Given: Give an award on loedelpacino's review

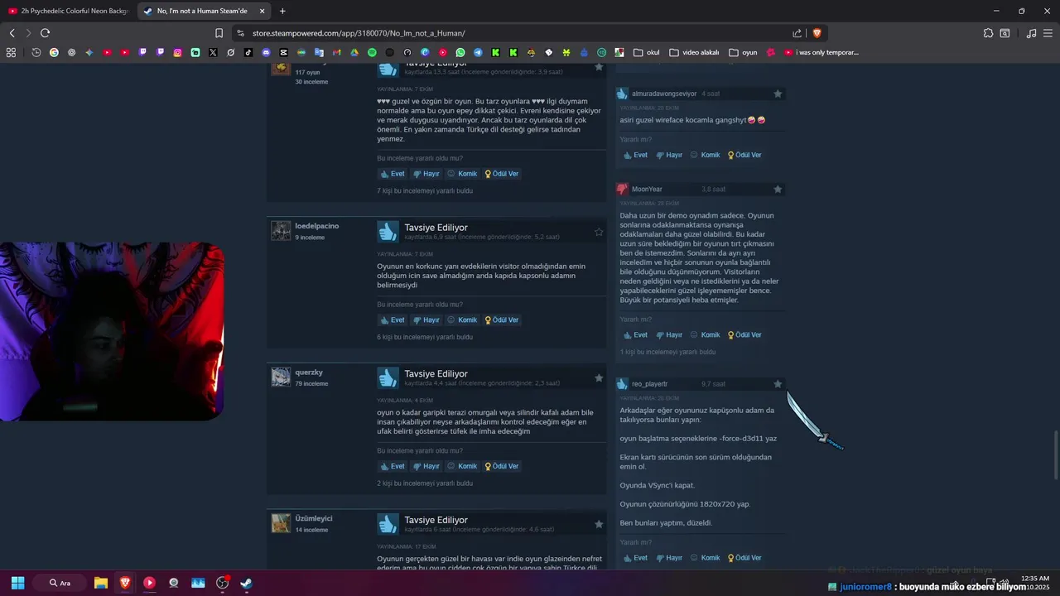Looking at the screenshot, I should point(502,320).
